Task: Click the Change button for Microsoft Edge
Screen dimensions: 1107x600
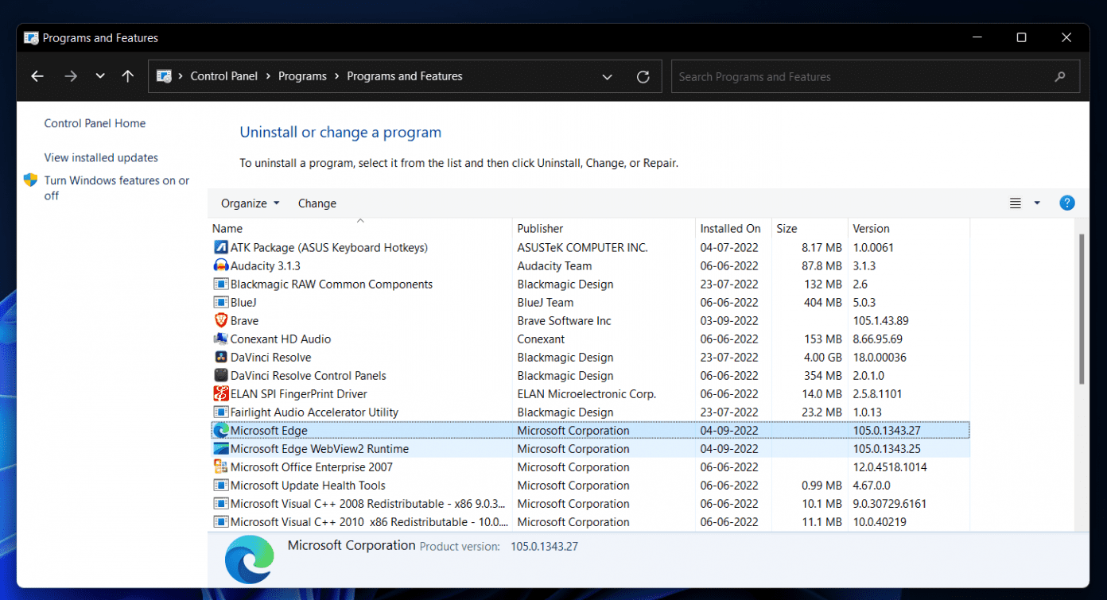Action: coord(317,203)
